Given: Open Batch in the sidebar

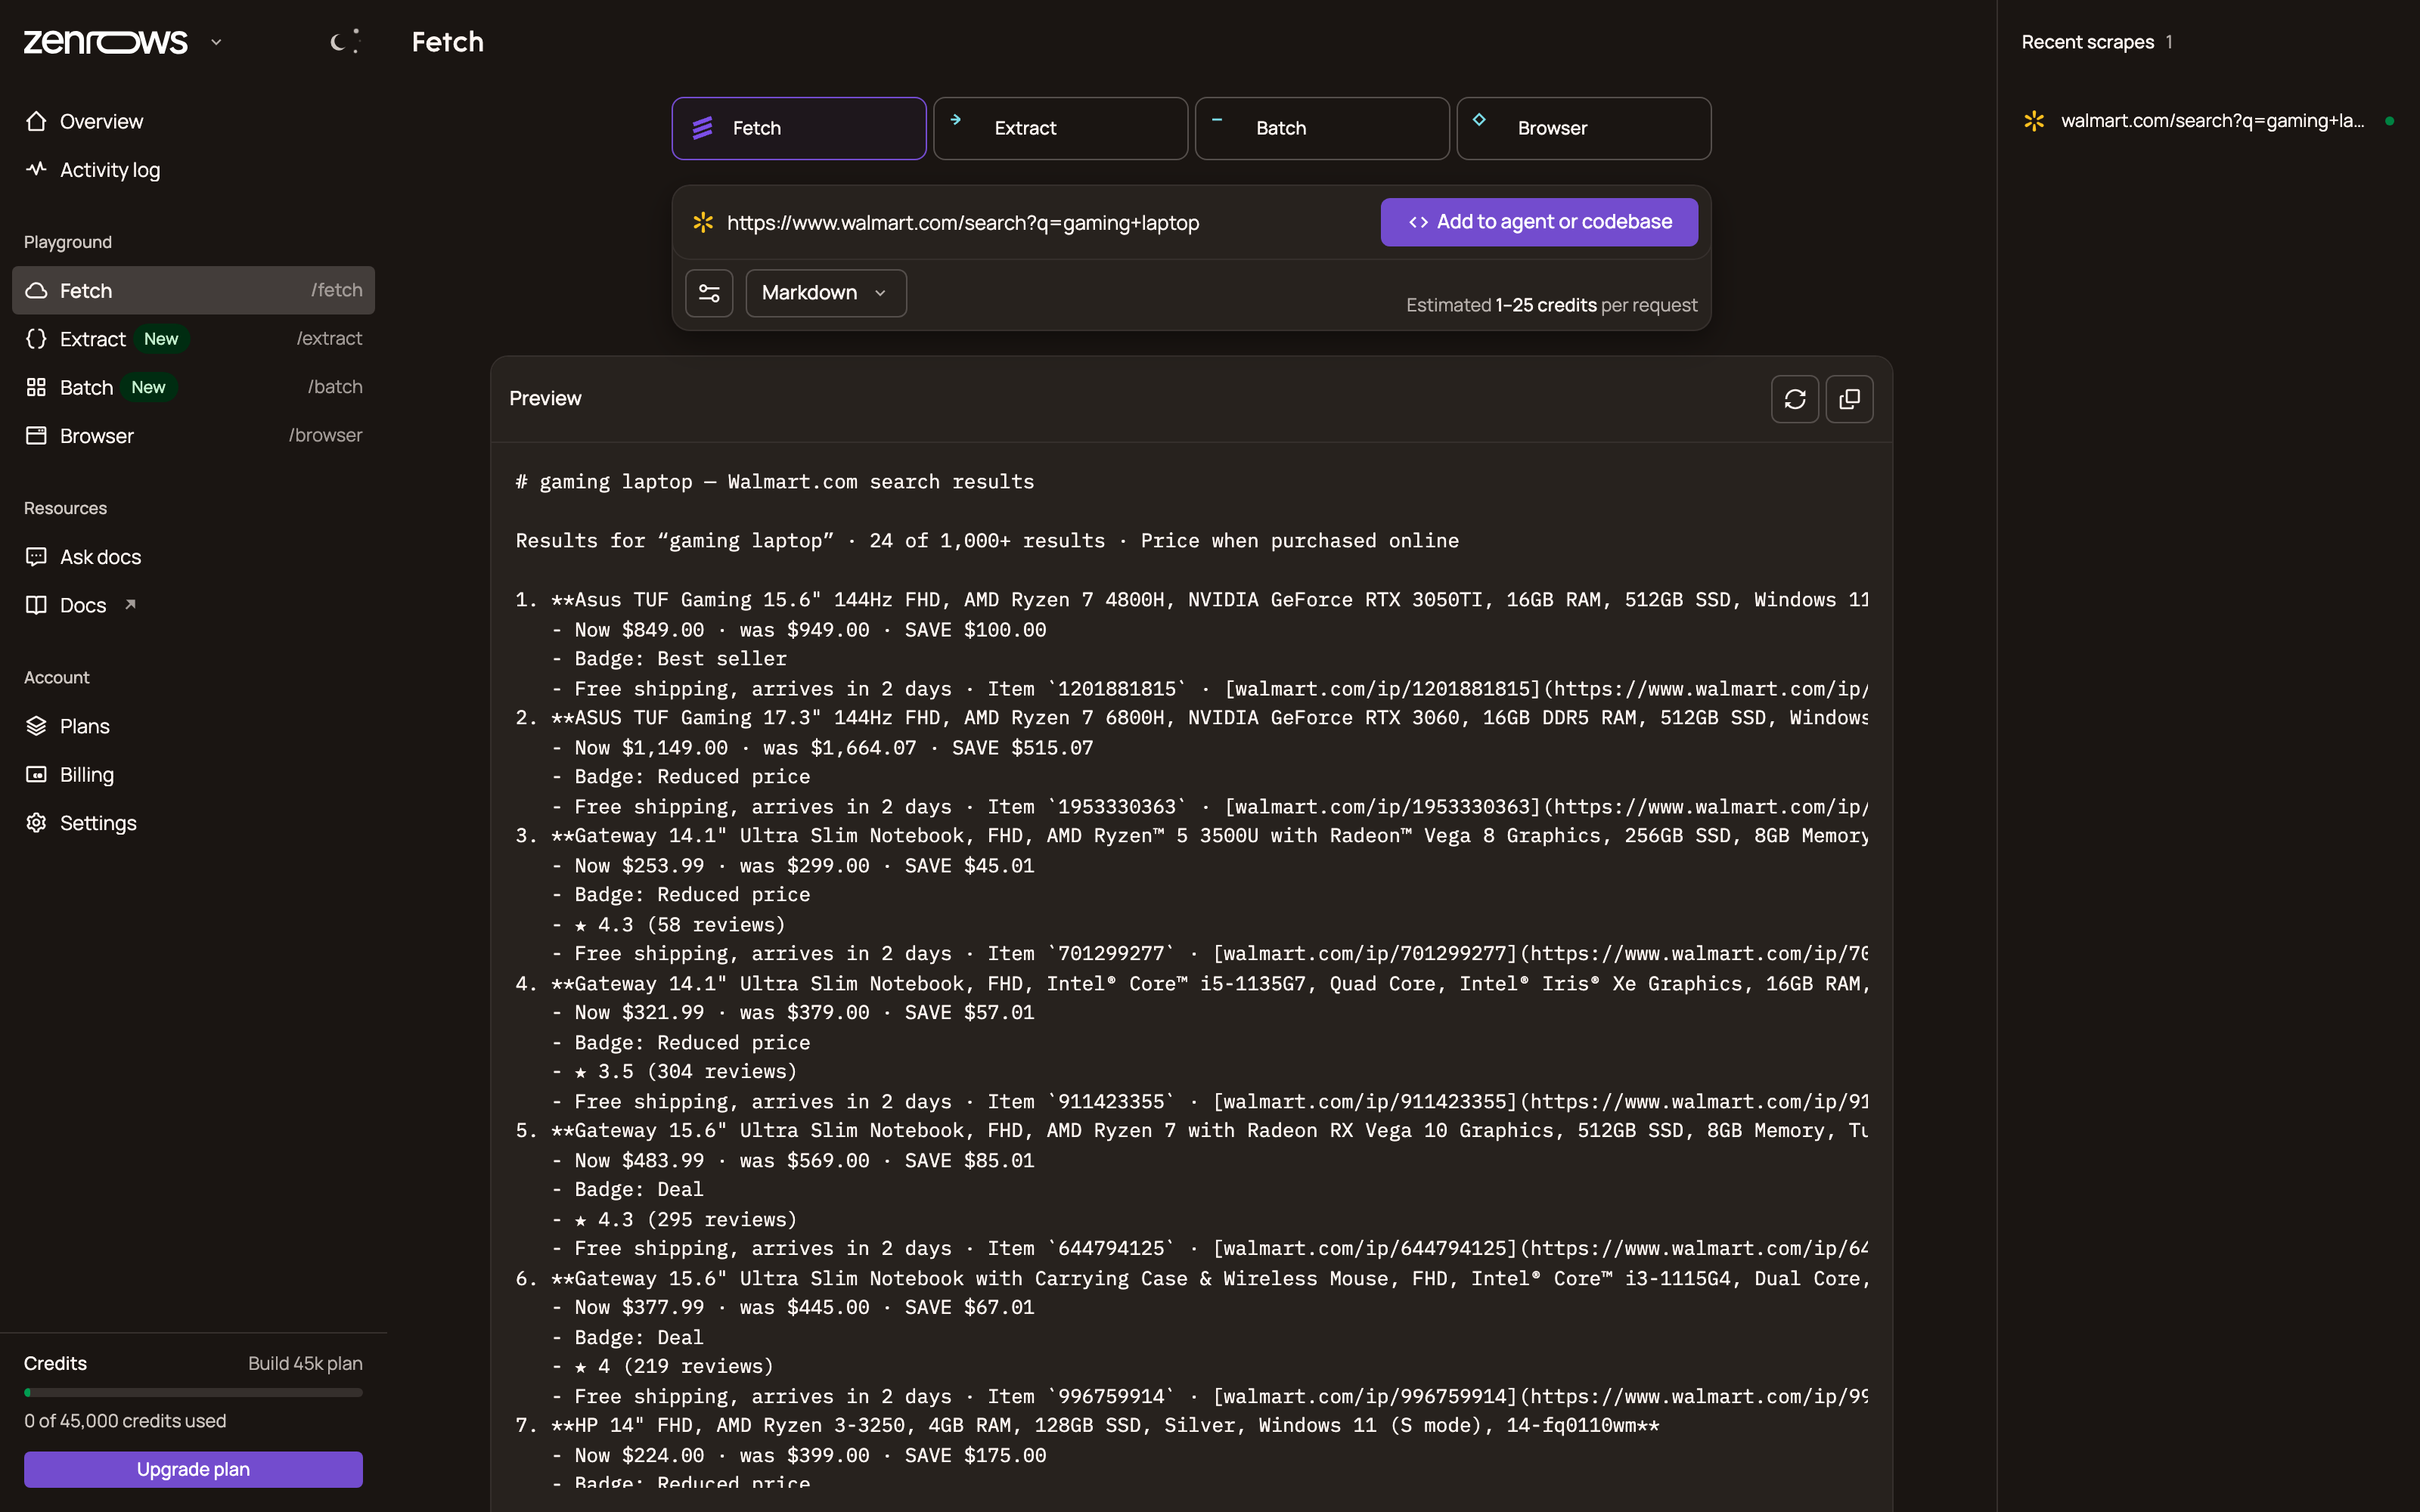Looking at the screenshot, I should 193,387.
